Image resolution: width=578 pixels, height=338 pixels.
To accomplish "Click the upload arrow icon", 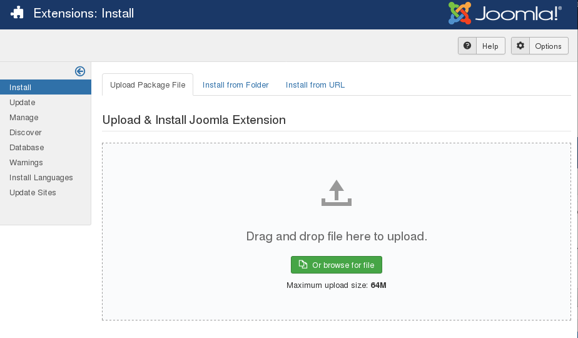I will coord(337,193).
